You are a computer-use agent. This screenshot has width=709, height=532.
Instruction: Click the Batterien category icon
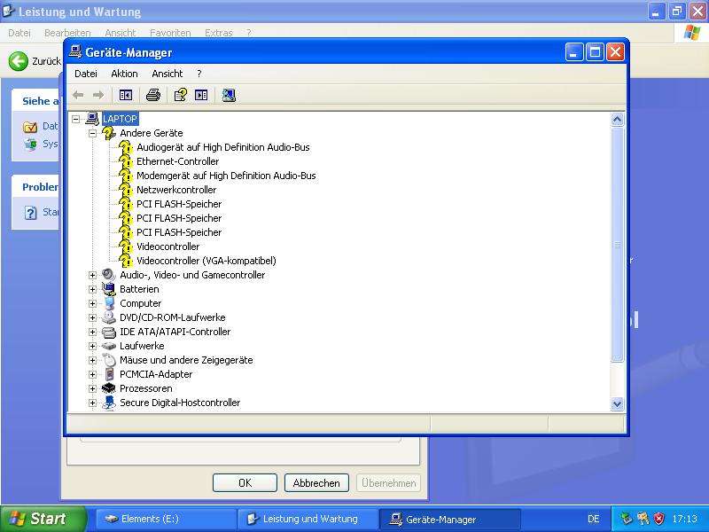coord(109,289)
